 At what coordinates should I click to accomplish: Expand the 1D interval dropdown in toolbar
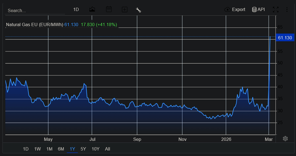point(76,10)
